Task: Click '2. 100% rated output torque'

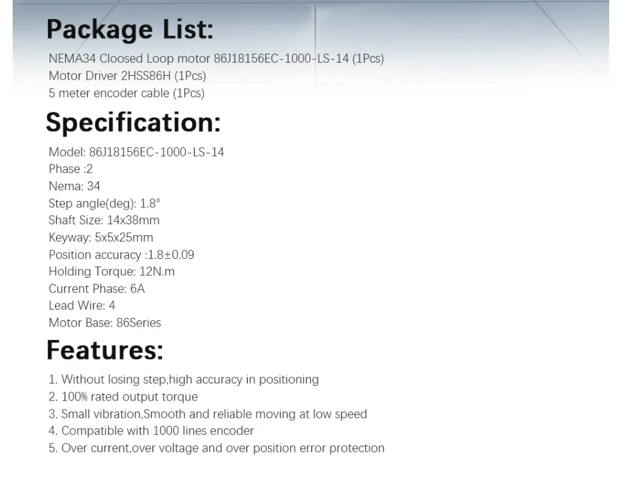Action: coord(123,397)
